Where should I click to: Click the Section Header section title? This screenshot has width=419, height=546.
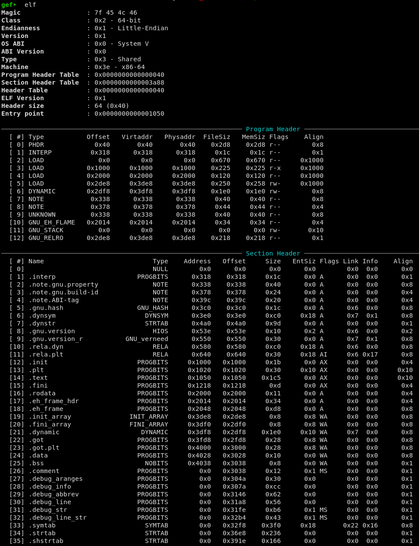click(273, 253)
